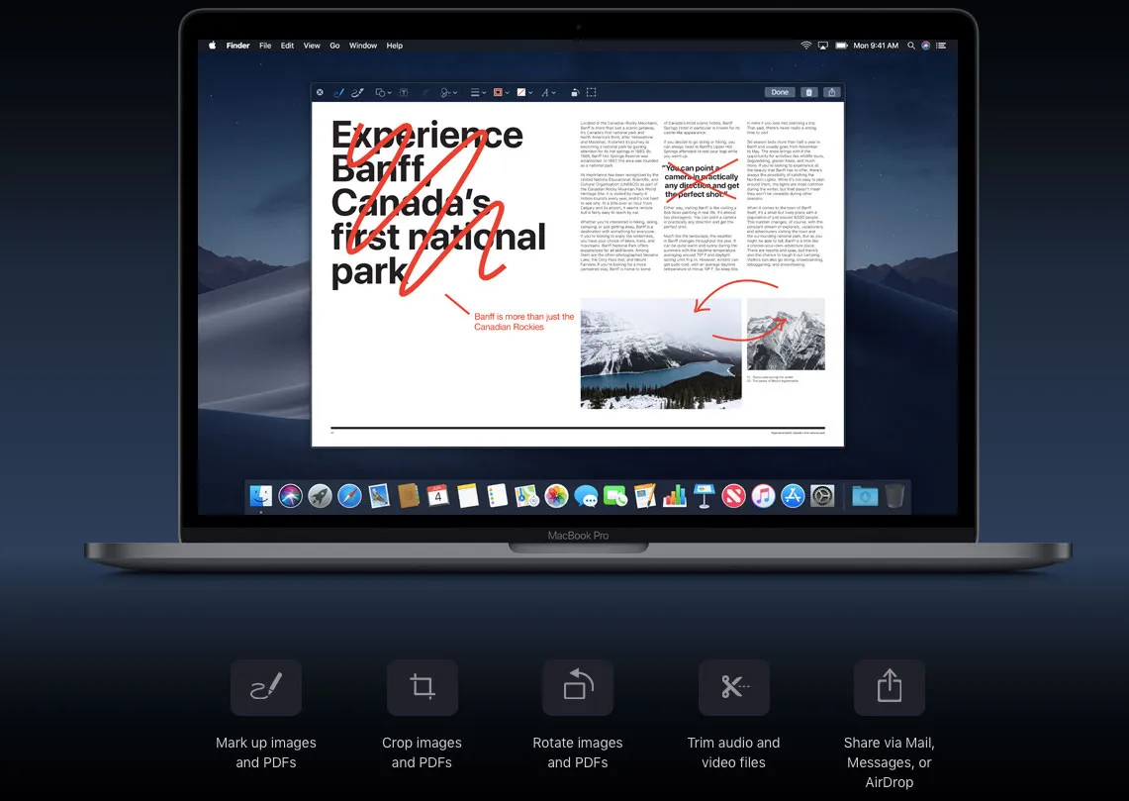Click the Trim audio and video files option
The width and height of the screenshot is (1129, 801).
733,687
